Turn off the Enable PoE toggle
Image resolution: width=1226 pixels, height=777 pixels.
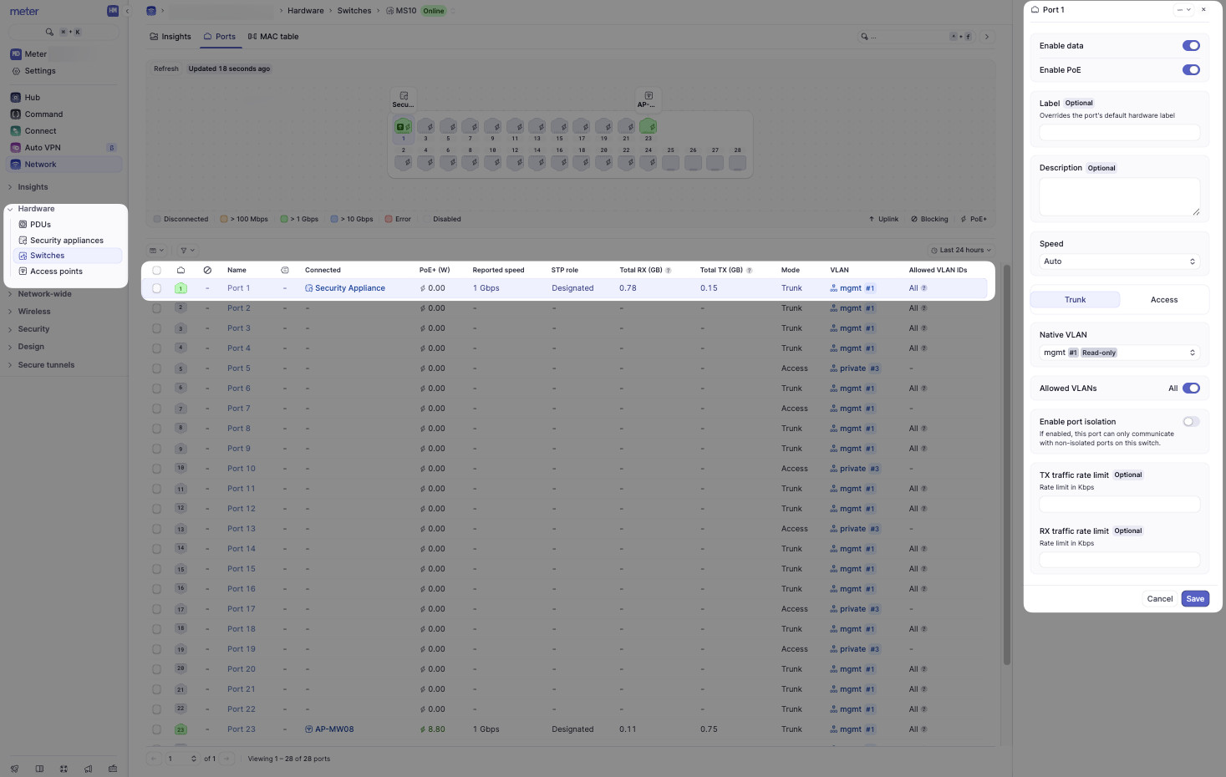click(x=1191, y=69)
